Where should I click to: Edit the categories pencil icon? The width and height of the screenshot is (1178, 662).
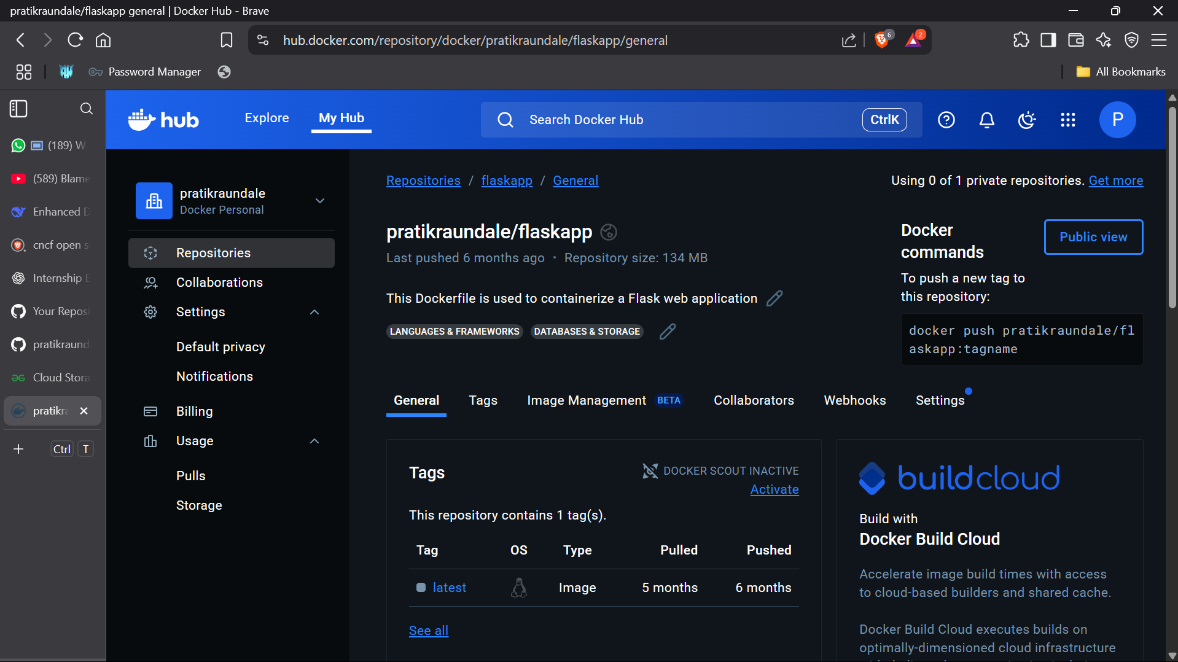pos(668,332)
